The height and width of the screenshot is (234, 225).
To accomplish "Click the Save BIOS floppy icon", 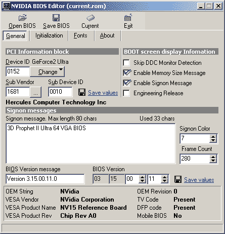I will [x=56, y=18].
